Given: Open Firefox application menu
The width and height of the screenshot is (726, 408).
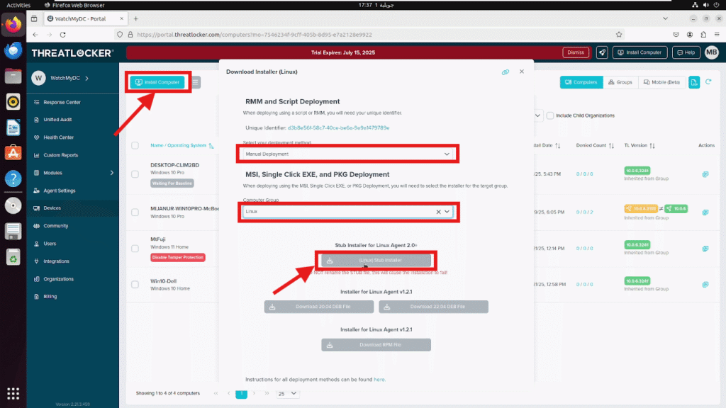Looking at the screenshot, I should [717, 35].
